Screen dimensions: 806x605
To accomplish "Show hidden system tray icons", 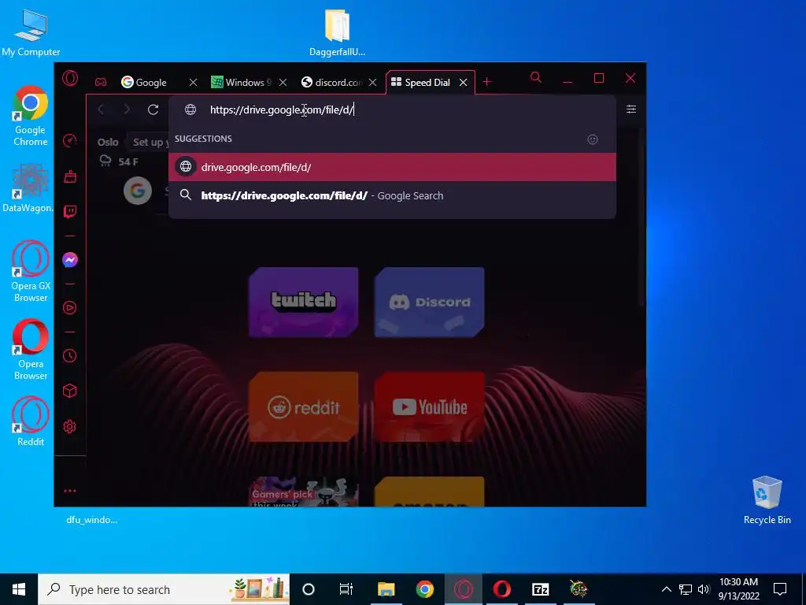I will [x=666, y=589].
